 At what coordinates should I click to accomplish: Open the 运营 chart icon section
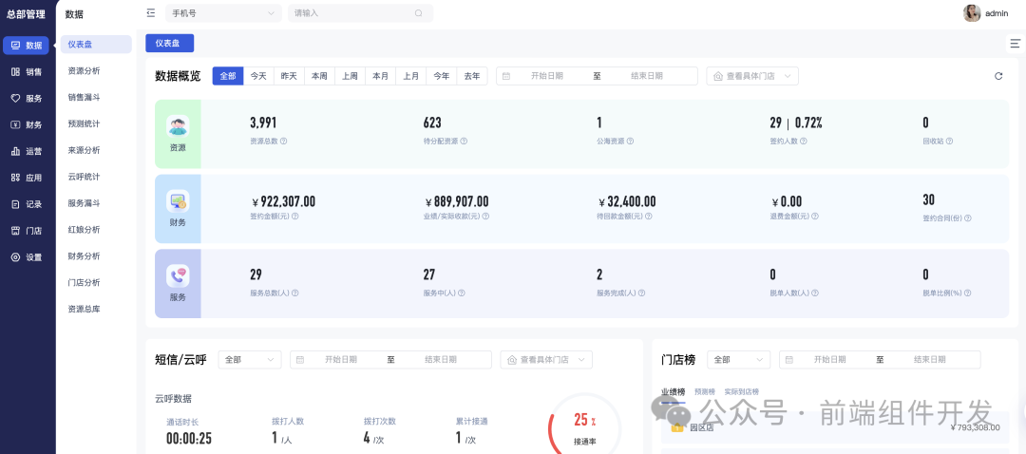coord(27,151)
